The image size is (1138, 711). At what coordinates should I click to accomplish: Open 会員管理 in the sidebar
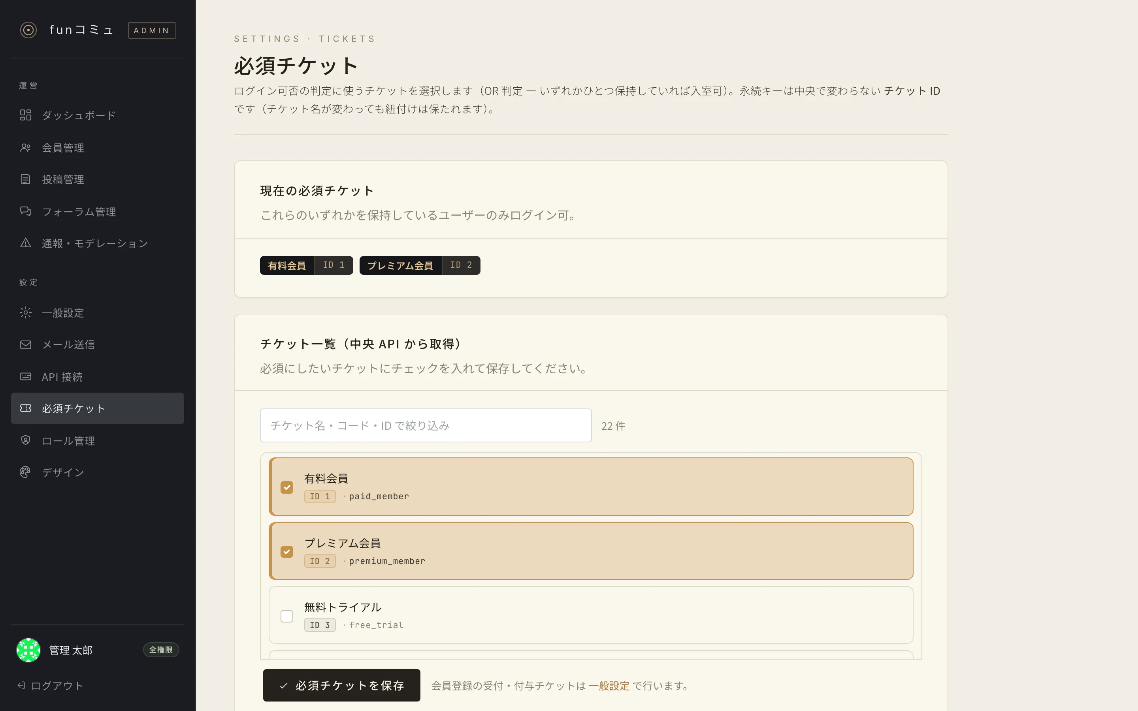(97, 148)
